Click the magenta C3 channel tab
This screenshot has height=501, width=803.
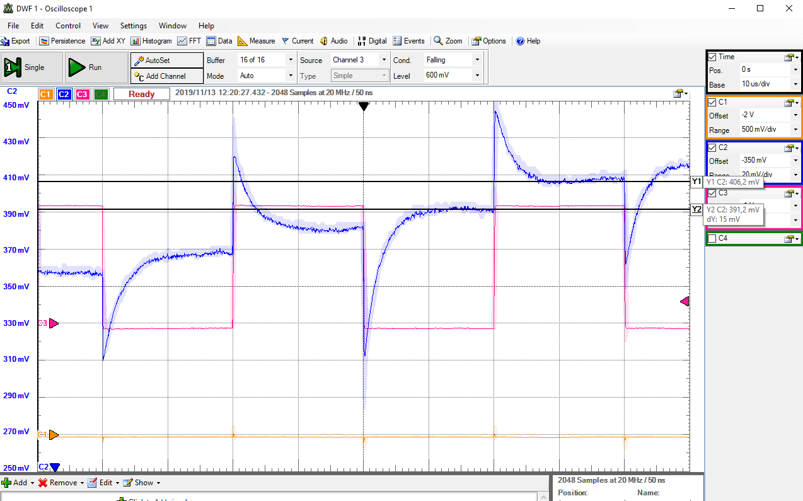click(x=82, y=95)
